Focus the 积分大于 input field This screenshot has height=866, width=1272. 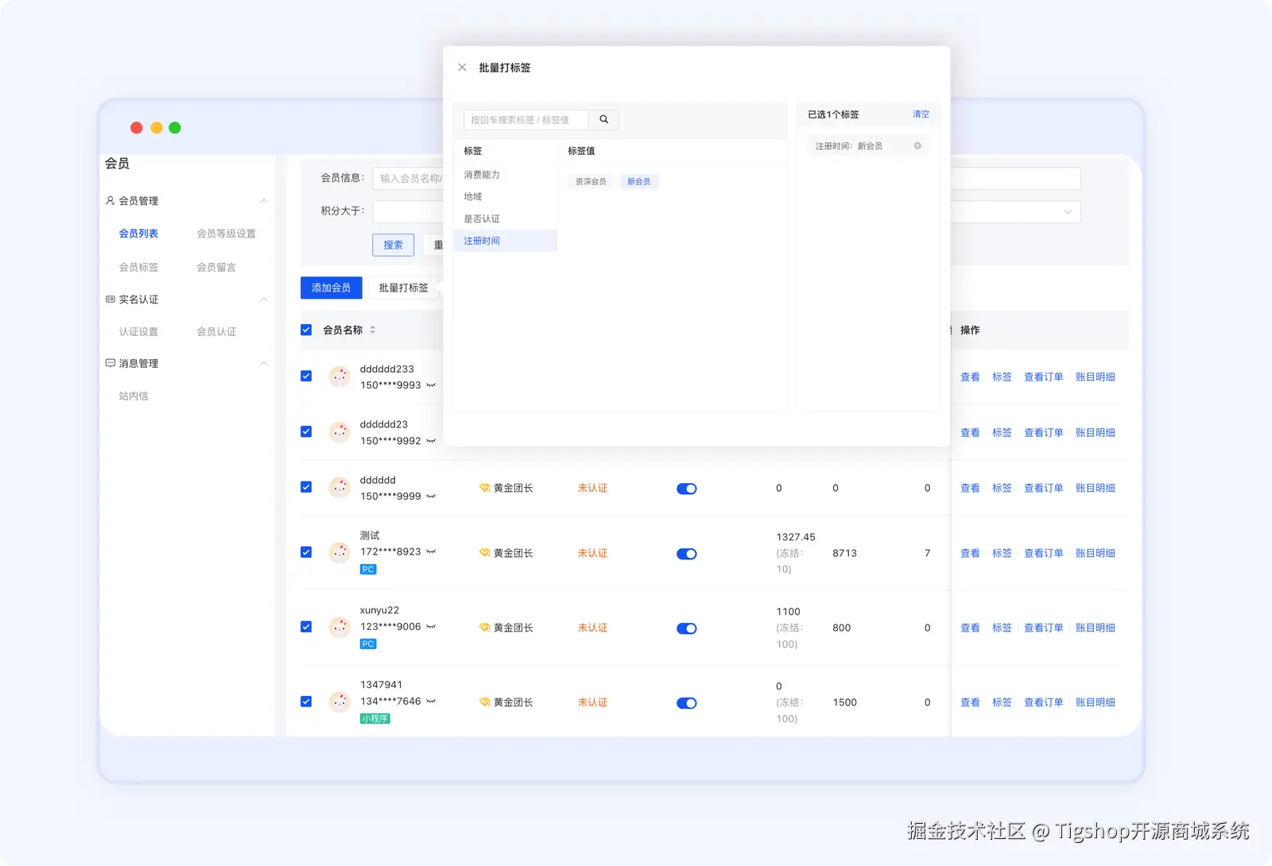click(408, 211)
